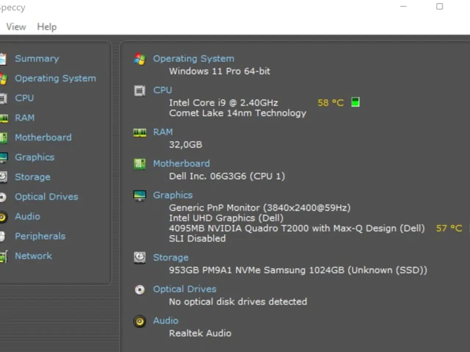Viewport: 470px width, 352px height.
Task: Select the SLI Disabled line
Action: 197,239
